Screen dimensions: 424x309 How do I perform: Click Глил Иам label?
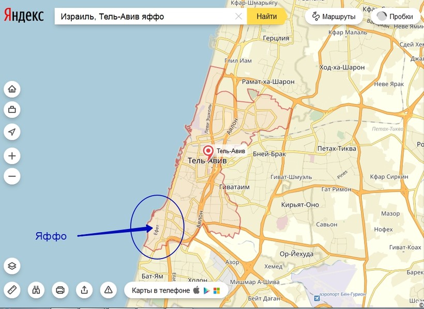click(x=238, y=60)
